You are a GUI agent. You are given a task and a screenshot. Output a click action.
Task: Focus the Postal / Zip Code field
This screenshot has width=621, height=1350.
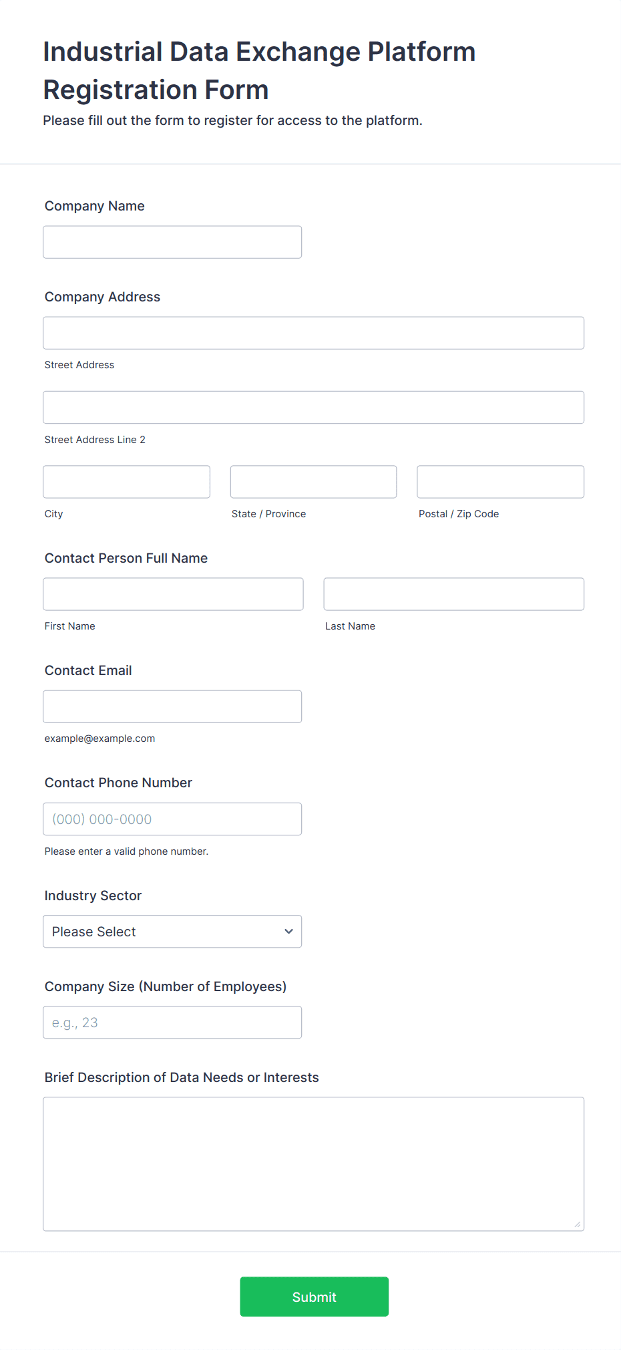pos(500,482)
